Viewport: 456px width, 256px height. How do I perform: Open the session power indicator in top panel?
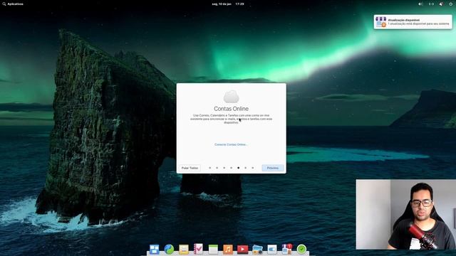451,4
